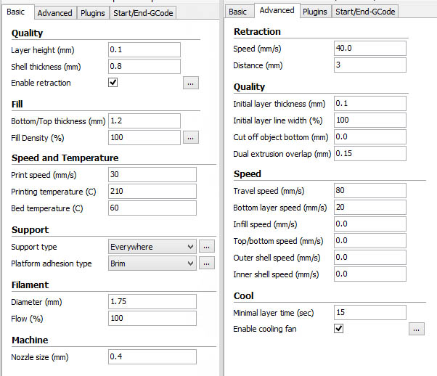Focus the Filament Diameter field

click(152, 301)
